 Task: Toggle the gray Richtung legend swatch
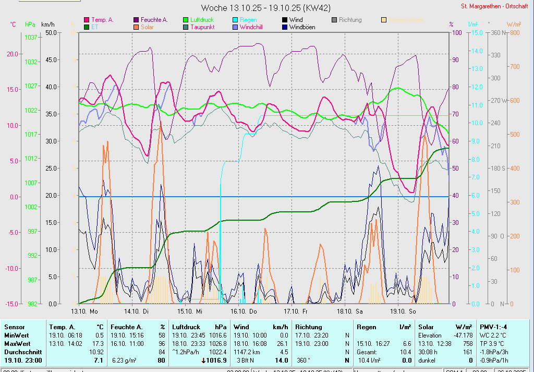334,20
